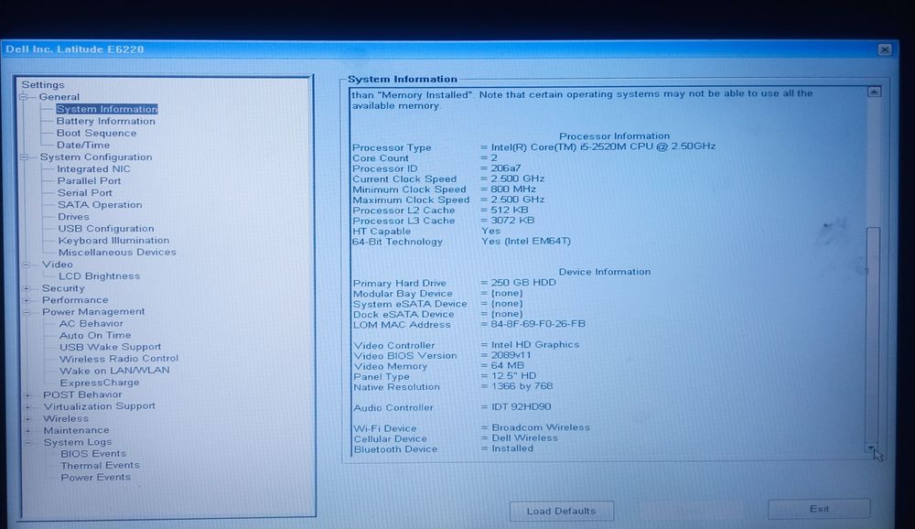Open SATA Operation settings

(x=100, y=205)
